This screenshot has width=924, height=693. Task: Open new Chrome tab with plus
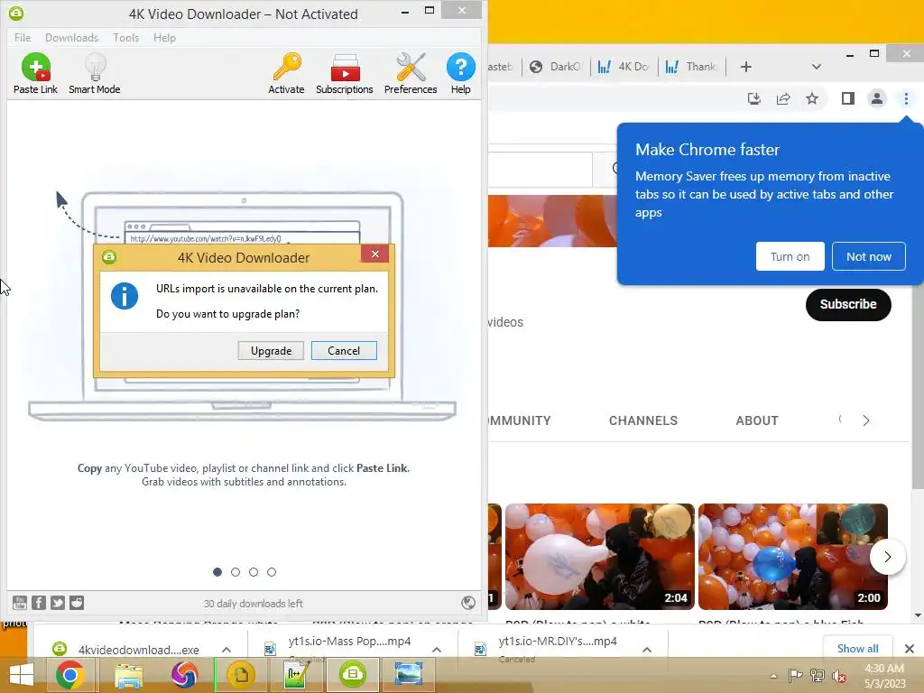click(746, 67)
